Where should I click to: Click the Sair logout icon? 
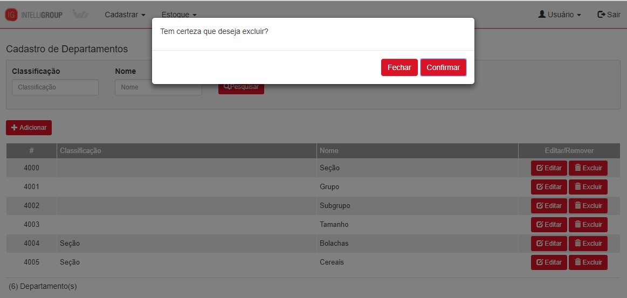[x=601, y=15]
